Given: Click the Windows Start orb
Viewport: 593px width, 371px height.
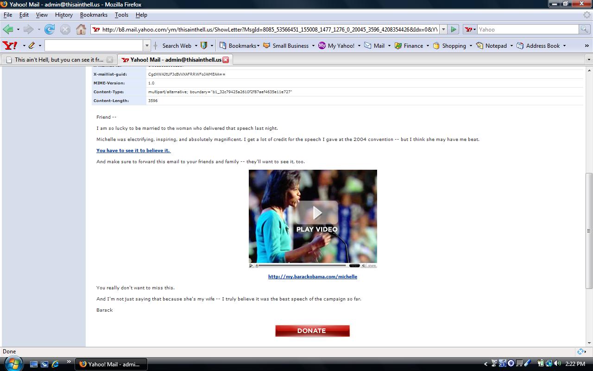Looking at the screenshot, I should point(13,363).
